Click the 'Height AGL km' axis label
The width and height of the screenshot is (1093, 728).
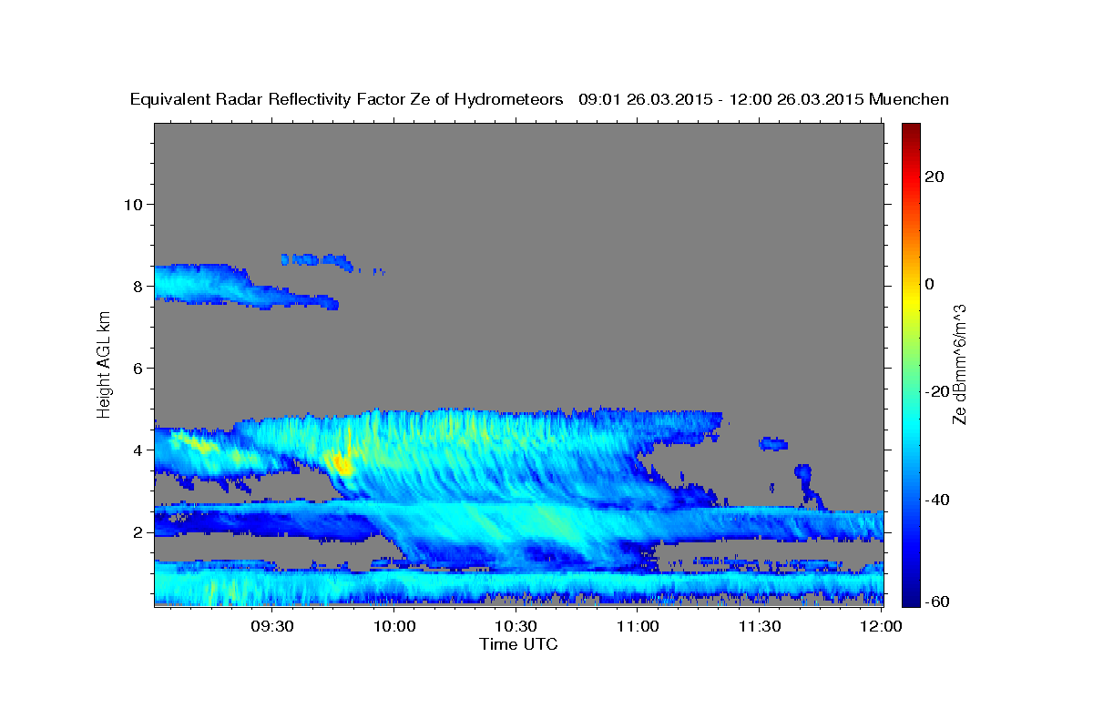click(104, 364)
